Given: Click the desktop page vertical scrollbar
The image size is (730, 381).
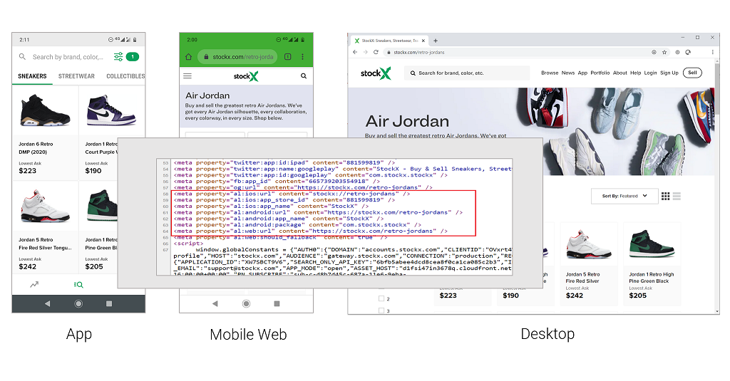Looking at the screenshot, I should click(x=717, y=90).
